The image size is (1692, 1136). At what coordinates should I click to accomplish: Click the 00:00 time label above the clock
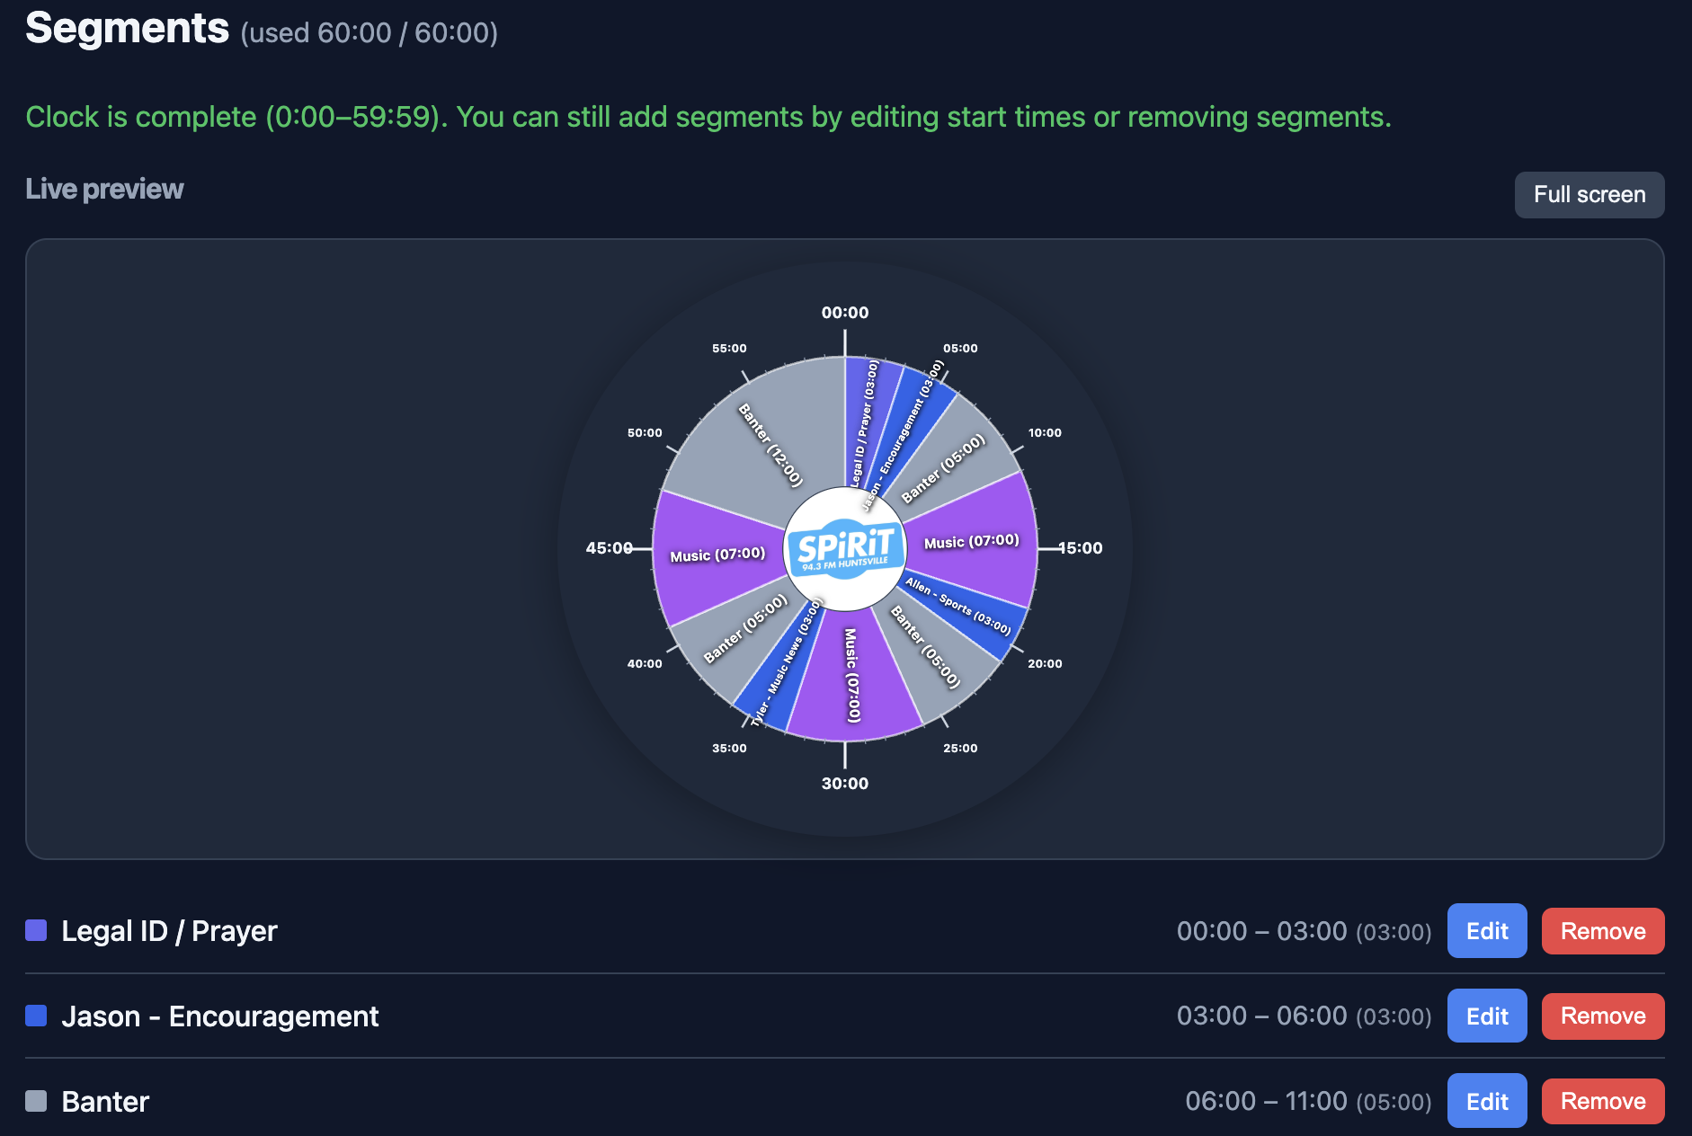[844, 312]
